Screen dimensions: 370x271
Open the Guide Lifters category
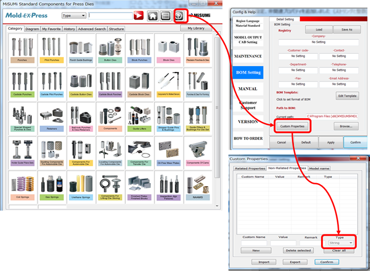(139, 119)
